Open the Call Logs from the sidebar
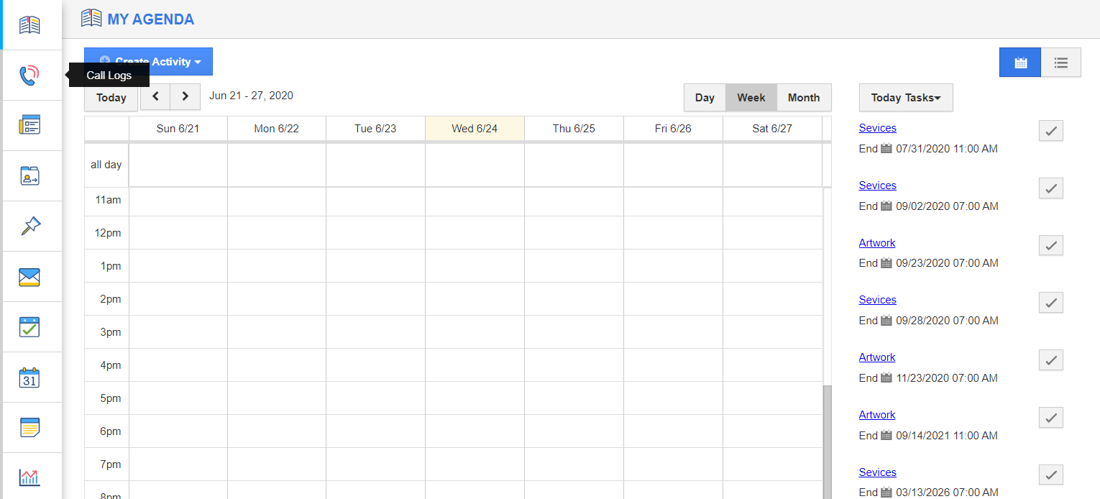This screenshot has height=499, width=1100. pos(29,75)
